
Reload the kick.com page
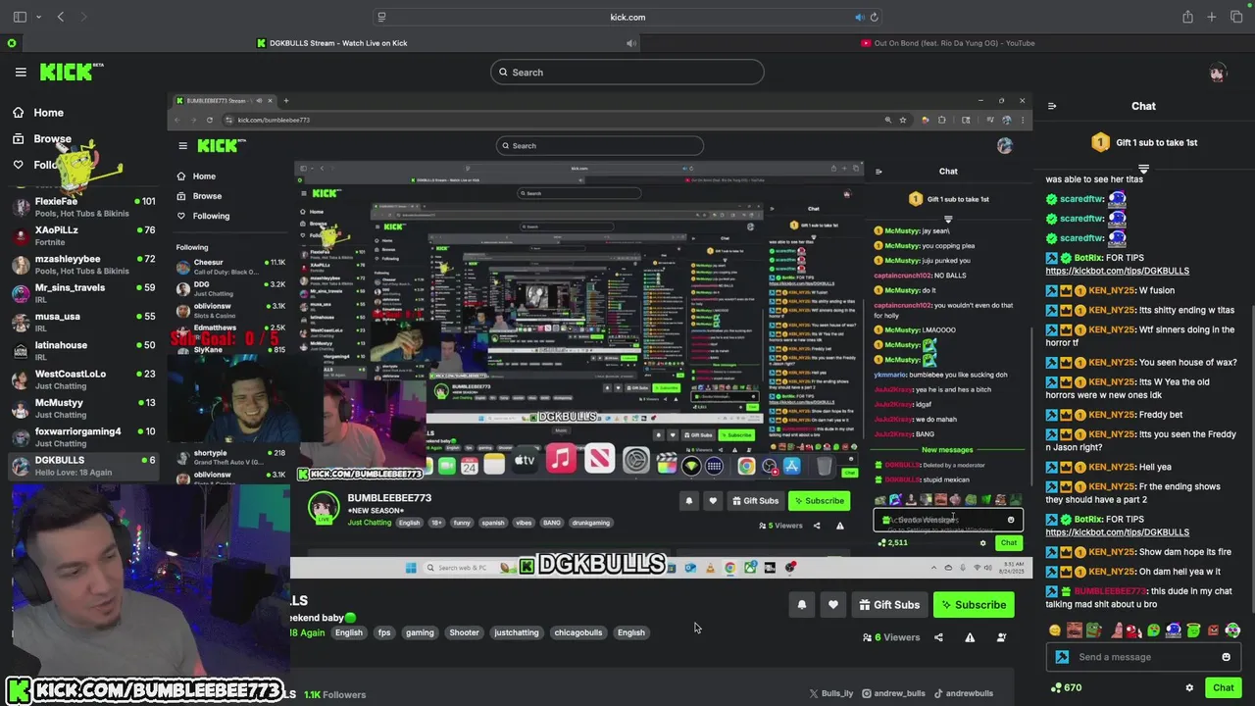click(874, 17)
